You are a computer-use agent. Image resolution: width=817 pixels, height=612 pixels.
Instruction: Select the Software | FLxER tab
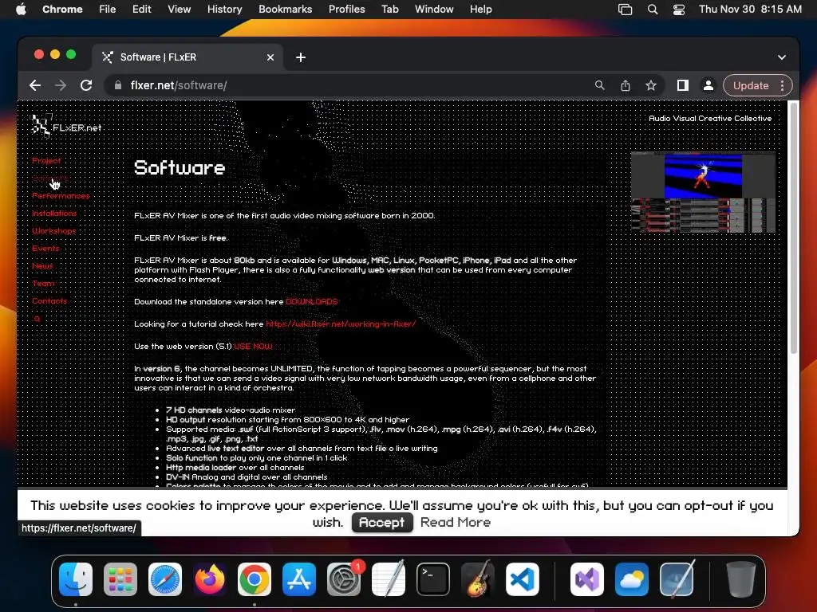click(x=187, y=57)
